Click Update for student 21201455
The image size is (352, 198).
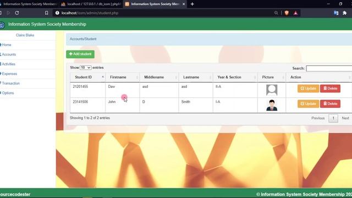tap(308, 89)
